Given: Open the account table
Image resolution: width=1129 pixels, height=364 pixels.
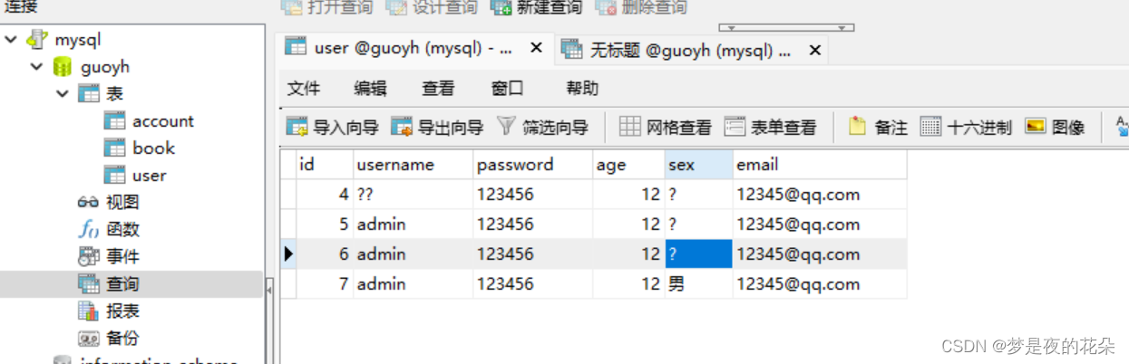Looking at the screenshot, I should pyautogui.click(x=162, y=121).
